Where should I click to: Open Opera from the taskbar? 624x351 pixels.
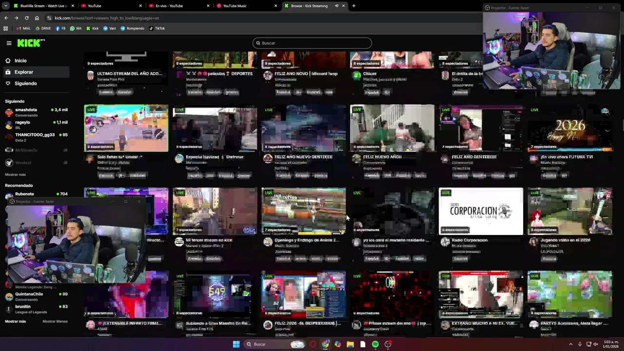tap(312, 344)
